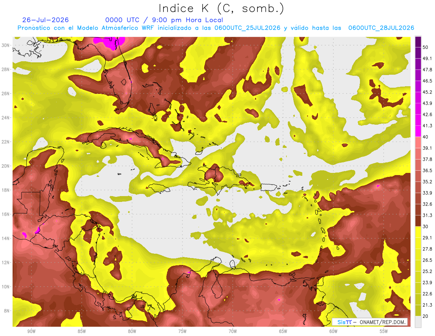The width and height of the screenshot is (435, 336).
Task: Click the '24N' latitude axis label
Action: [5, 117]
